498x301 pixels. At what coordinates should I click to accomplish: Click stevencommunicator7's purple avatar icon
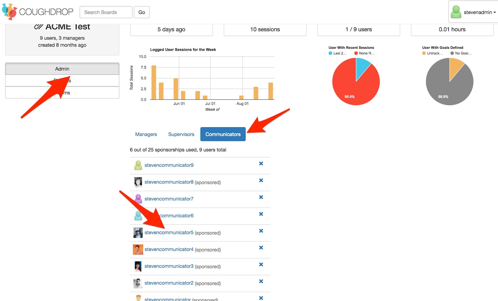138,199
